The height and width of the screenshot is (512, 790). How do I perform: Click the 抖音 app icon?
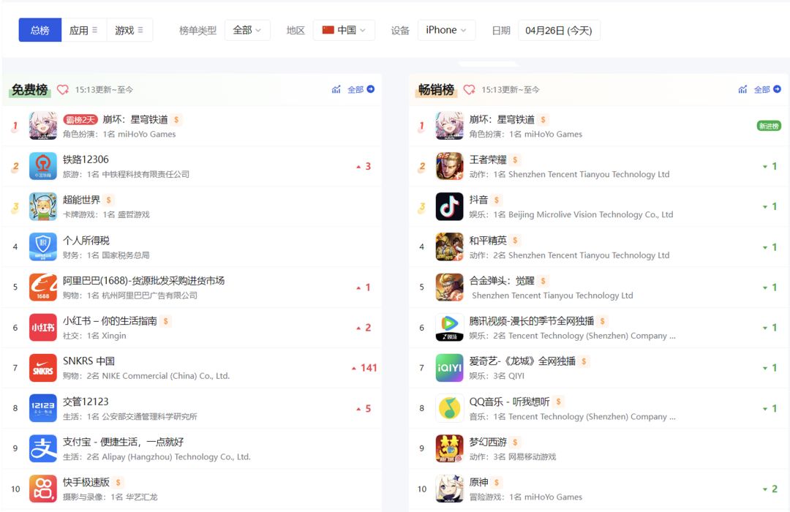tap(449, 206)
